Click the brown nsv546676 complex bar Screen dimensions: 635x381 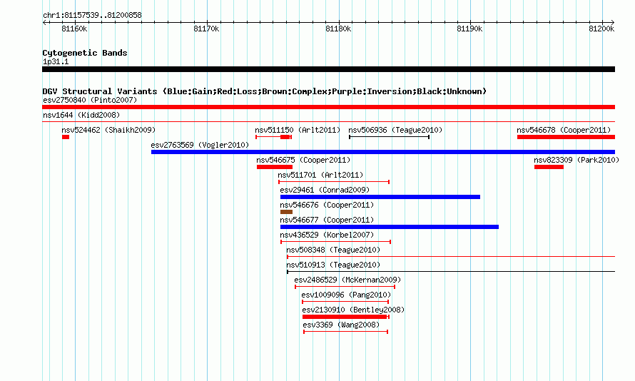pyautogui.click(x=286, y=212)
